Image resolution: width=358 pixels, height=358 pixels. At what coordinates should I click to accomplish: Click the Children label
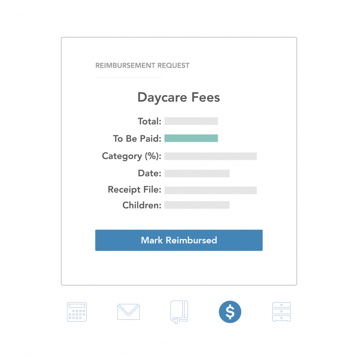pos(142,205)
